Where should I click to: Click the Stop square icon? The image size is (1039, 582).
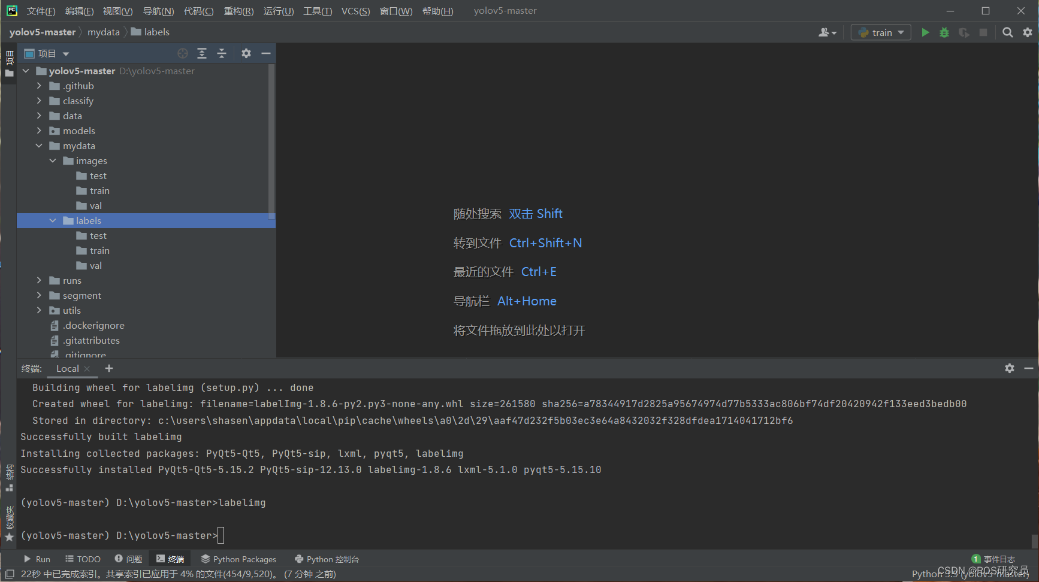[x=983, y=32]
